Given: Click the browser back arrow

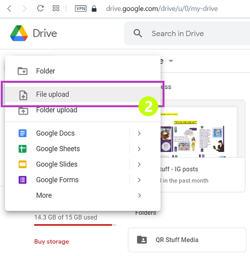Looking at the screenshot, I should click(x=9, y=9).
